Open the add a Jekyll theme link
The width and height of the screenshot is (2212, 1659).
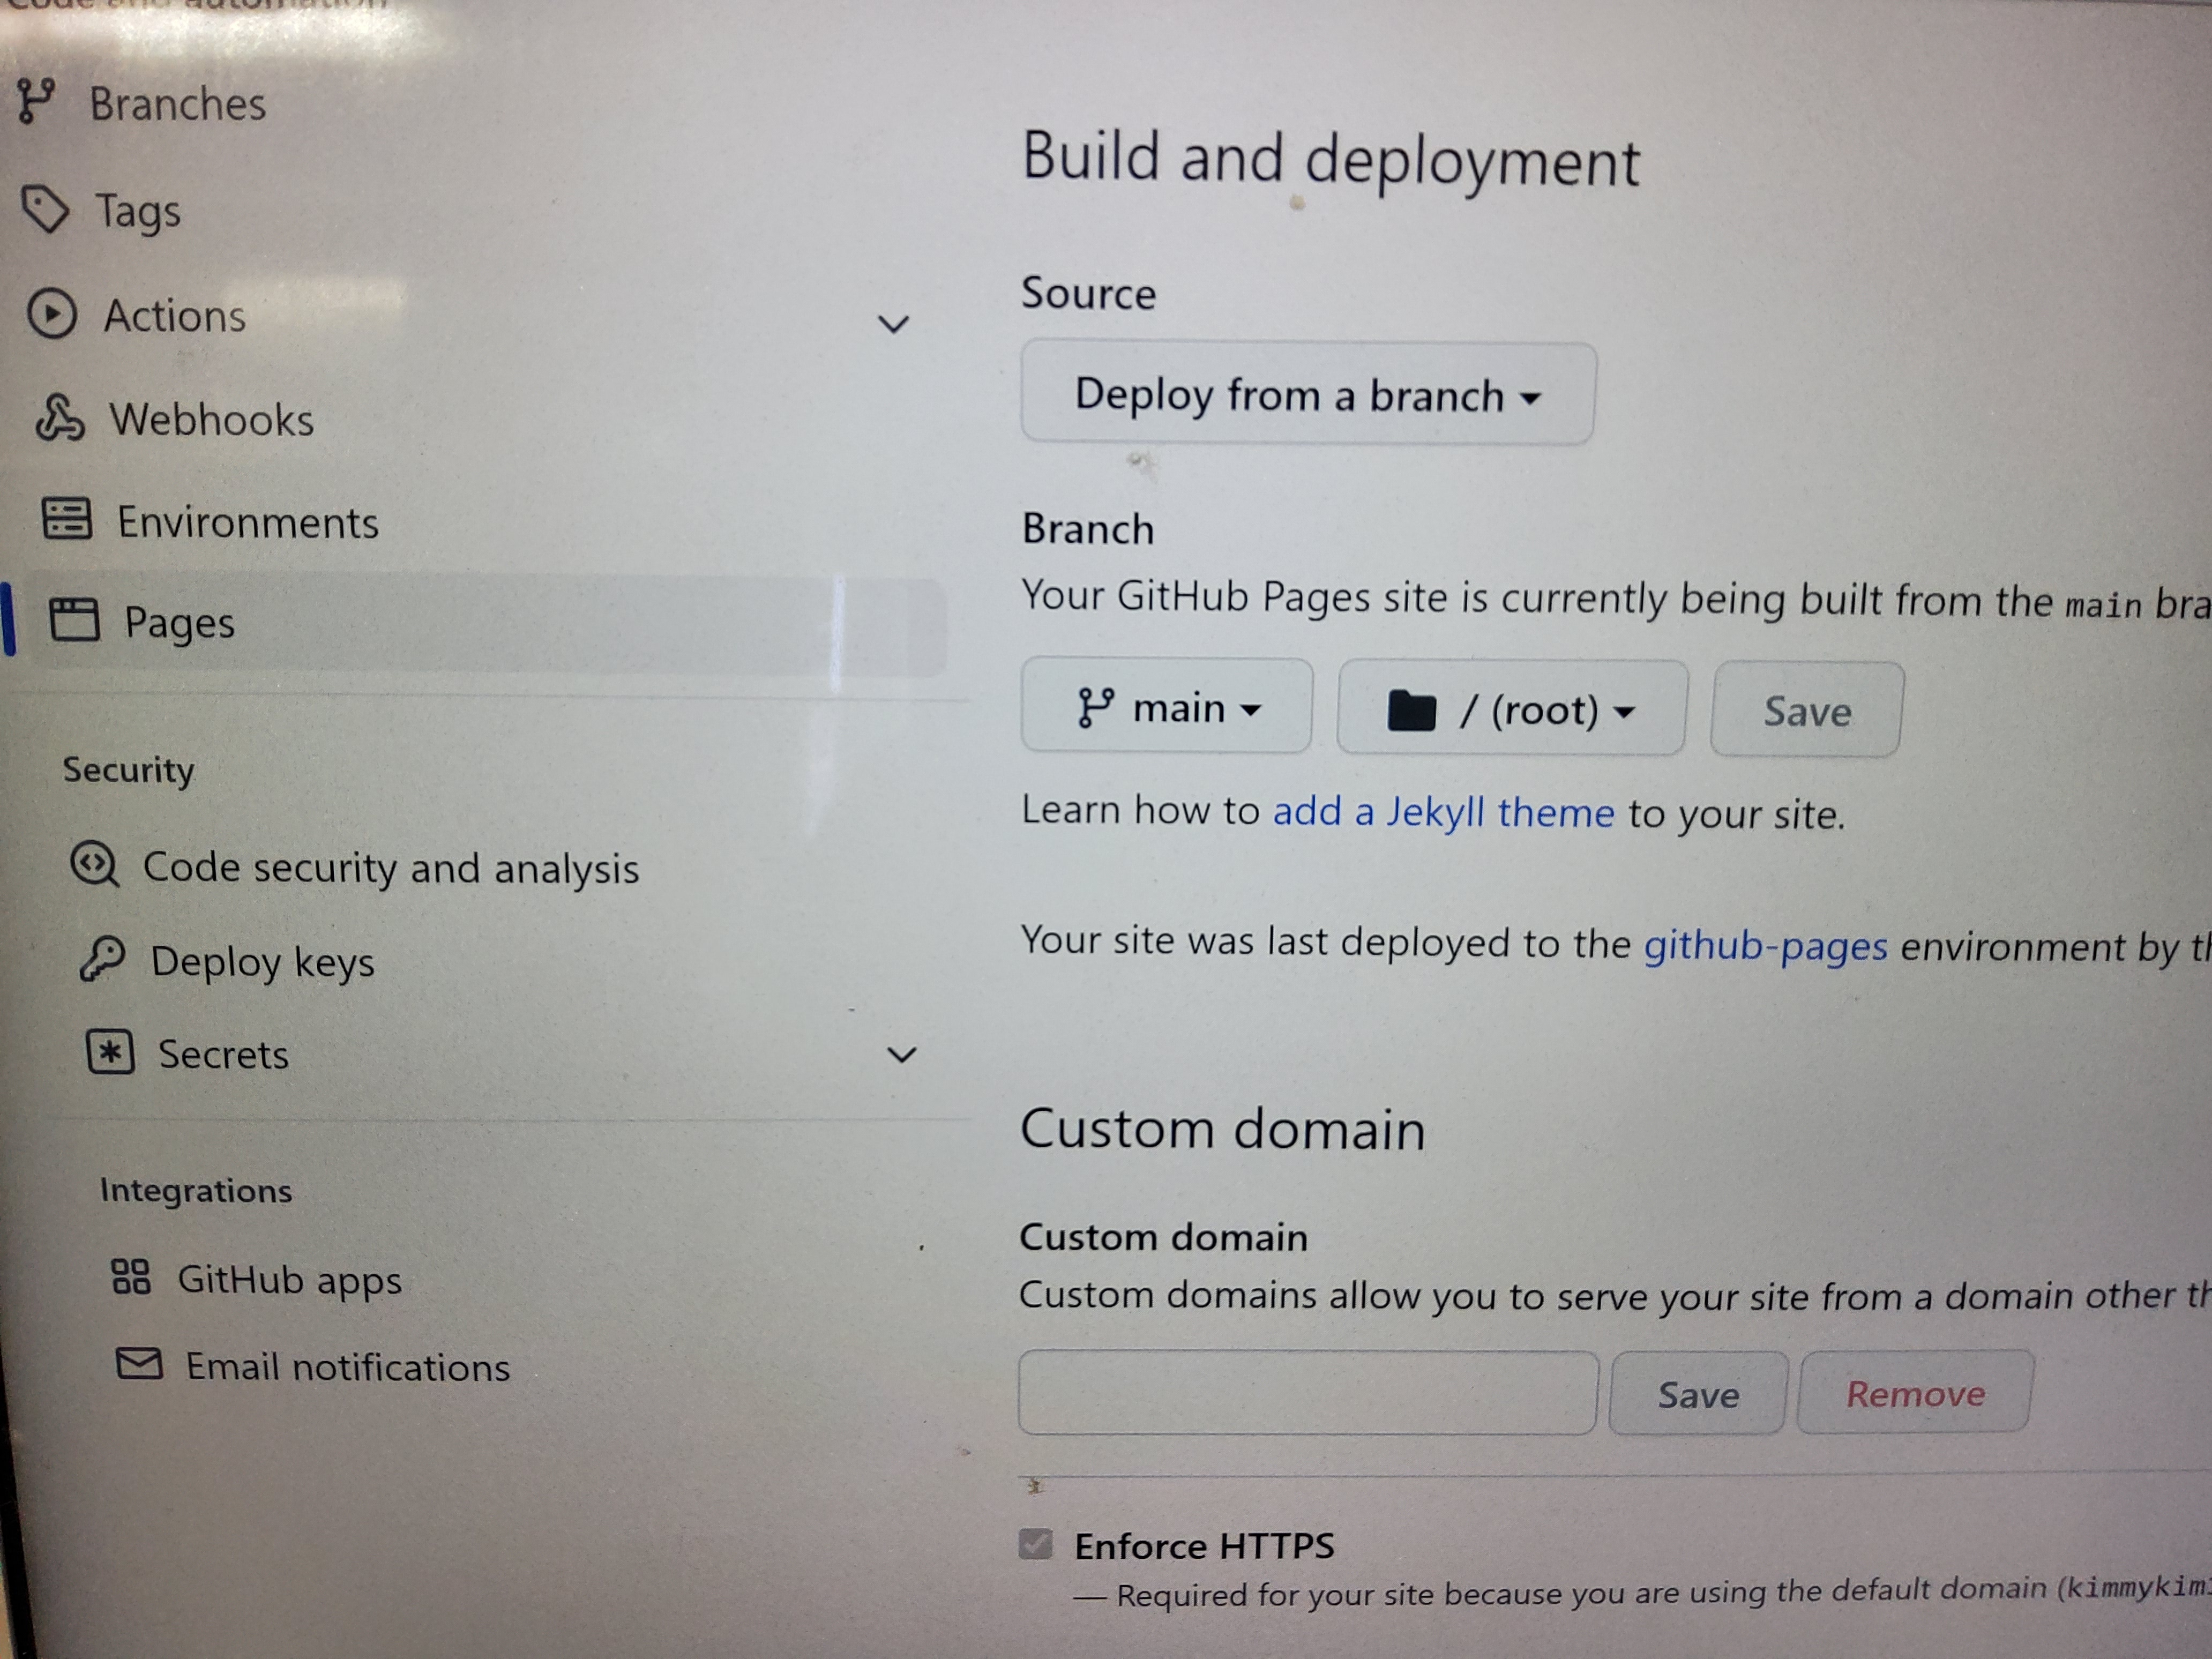1443,812
